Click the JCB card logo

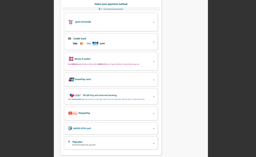pos(95,44)
